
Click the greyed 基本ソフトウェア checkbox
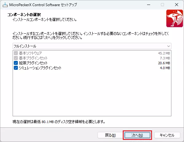click(x=16, y=53)
